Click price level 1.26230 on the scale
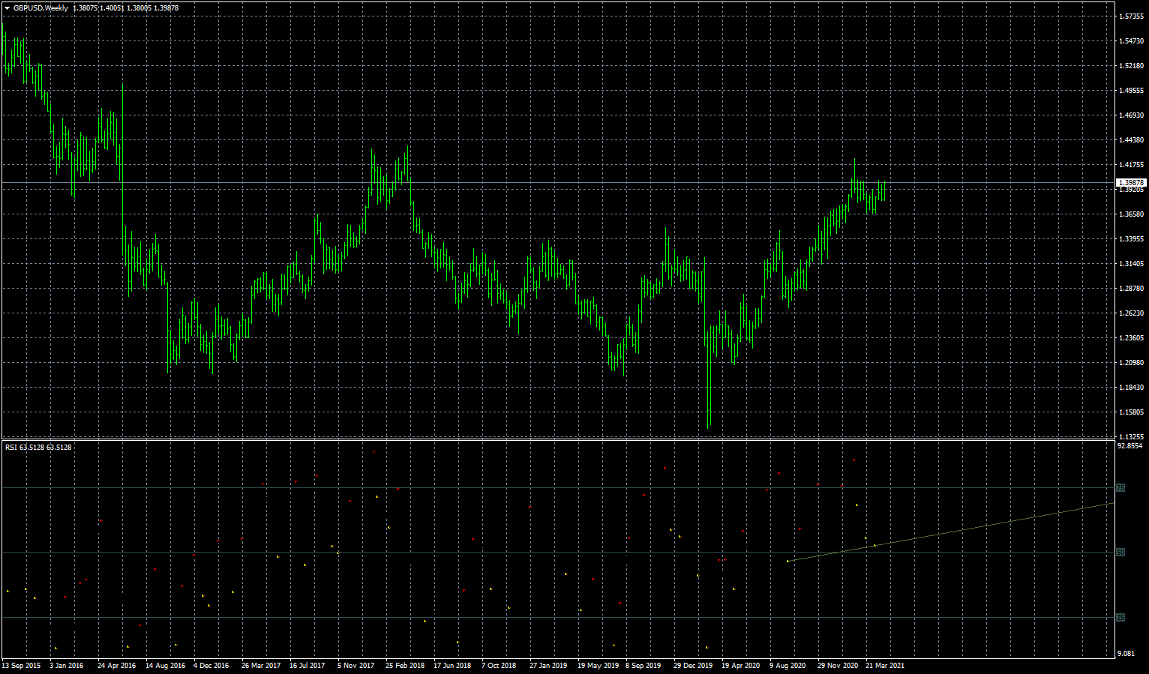 click(1131, 313)
